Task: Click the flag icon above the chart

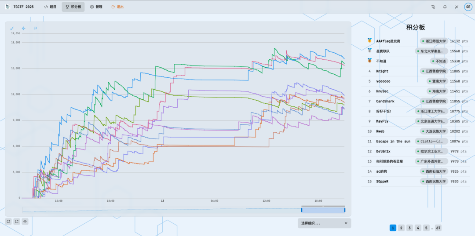Action: click(x=35, y=29)
